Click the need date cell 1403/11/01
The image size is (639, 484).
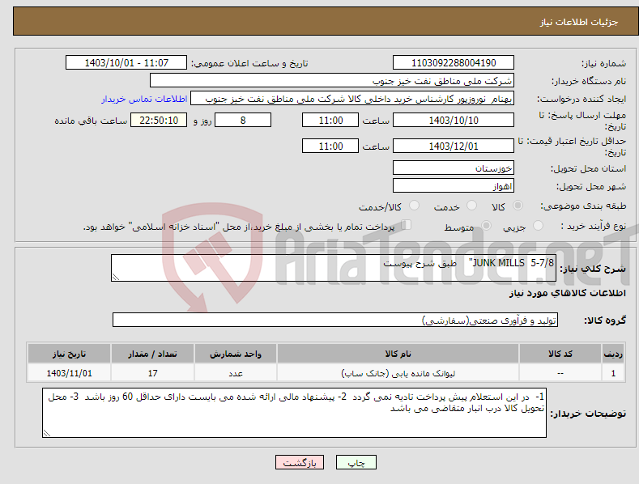[70, 373]
